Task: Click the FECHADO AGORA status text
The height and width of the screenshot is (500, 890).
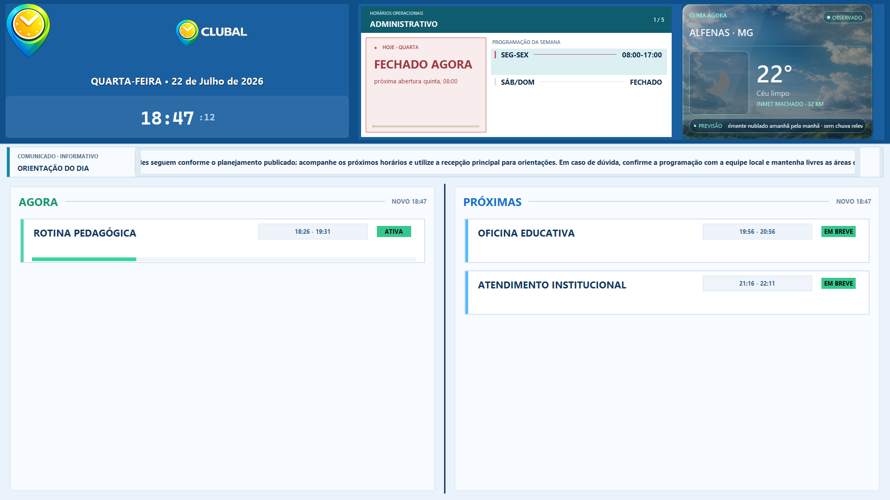Action: (x=423, y=64)
